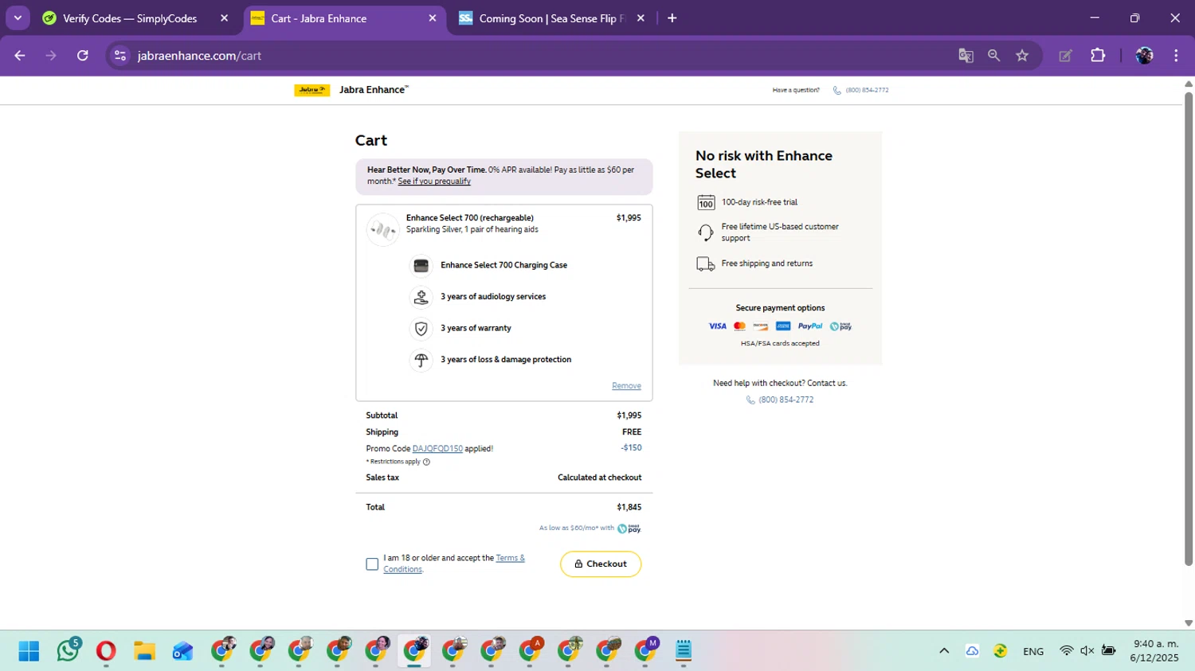The width and height of the screenshot is (1195, 671).
Task: Bookmark this page with the star
Action: (1022, 56)
